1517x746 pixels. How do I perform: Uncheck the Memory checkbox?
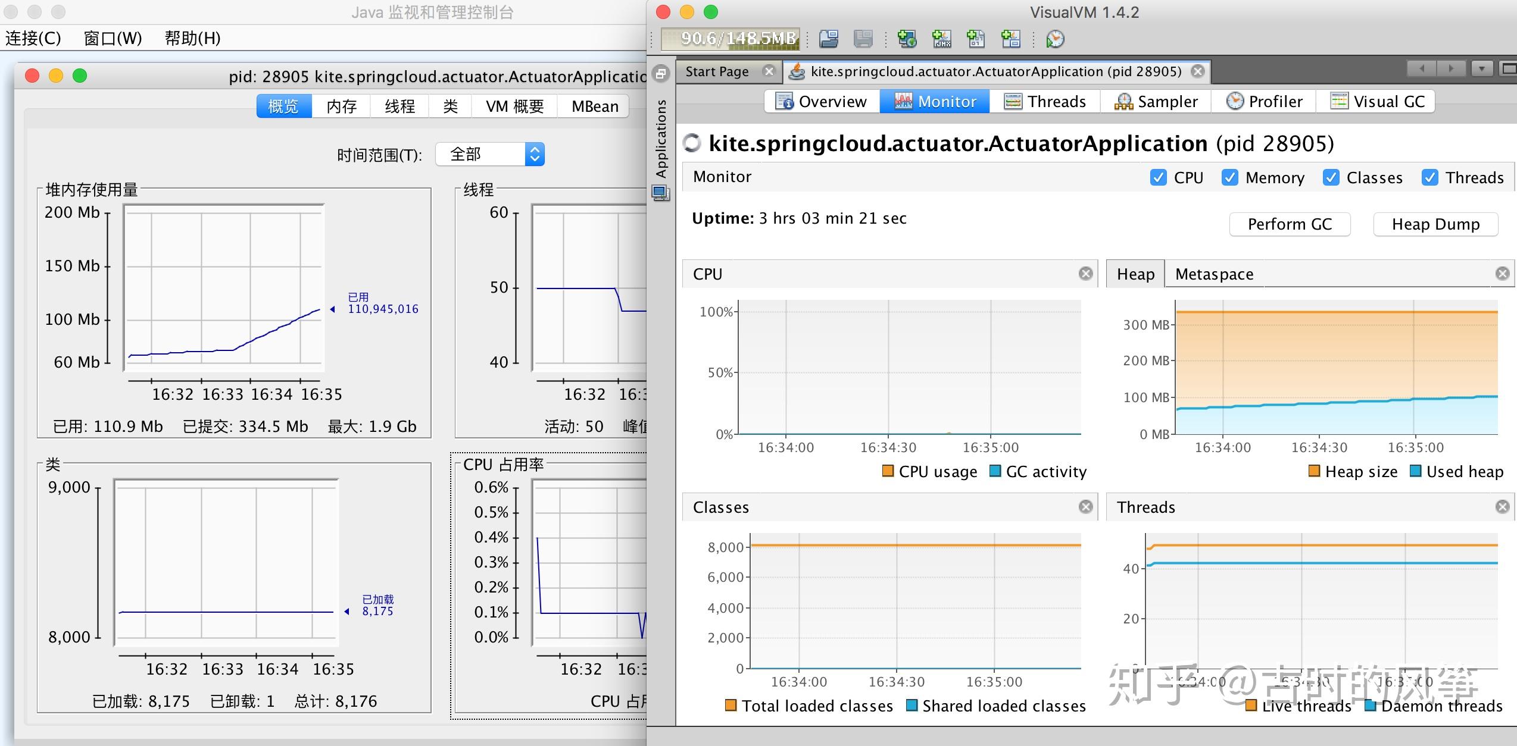click(x=1230, y=177)
